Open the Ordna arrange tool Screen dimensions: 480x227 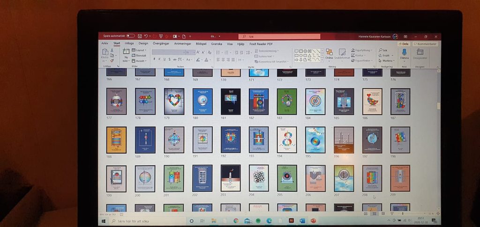tap(329, 53)
